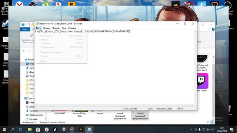Open the Steam desktop icon

[x=6, y=24]
